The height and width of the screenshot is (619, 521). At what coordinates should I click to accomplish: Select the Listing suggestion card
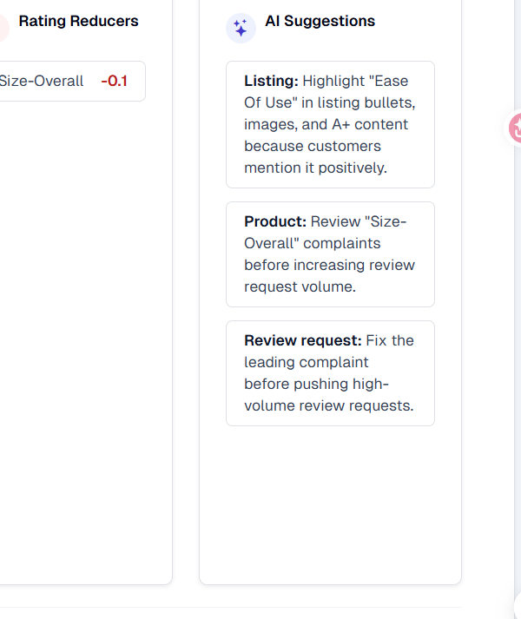coord(330,124)
